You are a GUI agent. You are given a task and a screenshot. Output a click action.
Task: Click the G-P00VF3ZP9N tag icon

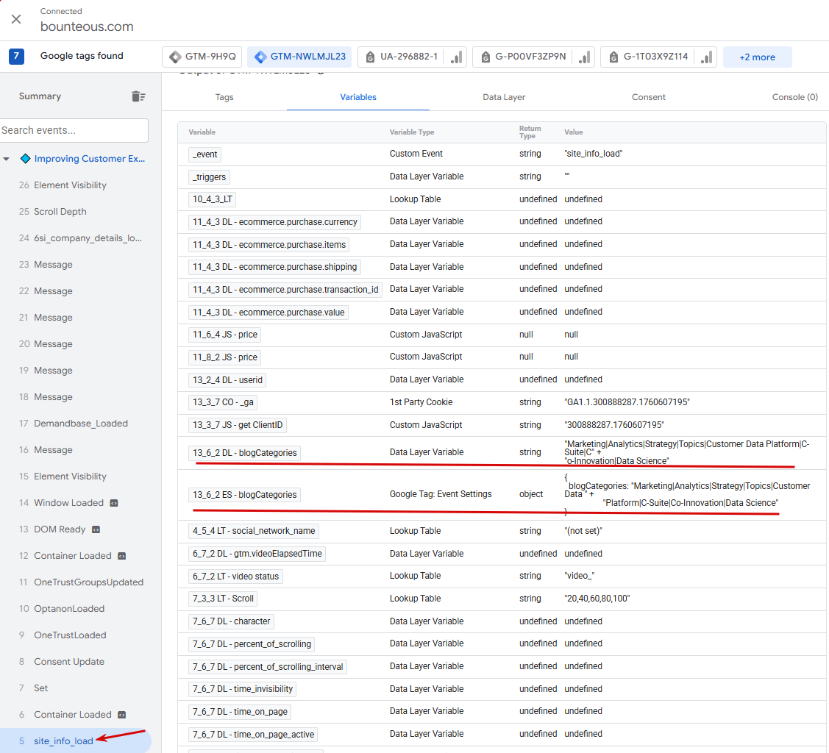click(x=485, y=57)
